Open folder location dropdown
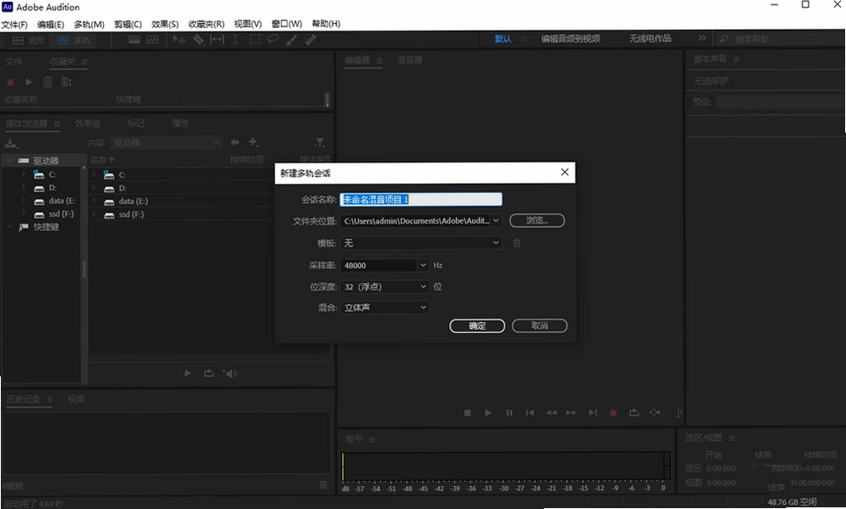846x509 pixels. point(496,220)
